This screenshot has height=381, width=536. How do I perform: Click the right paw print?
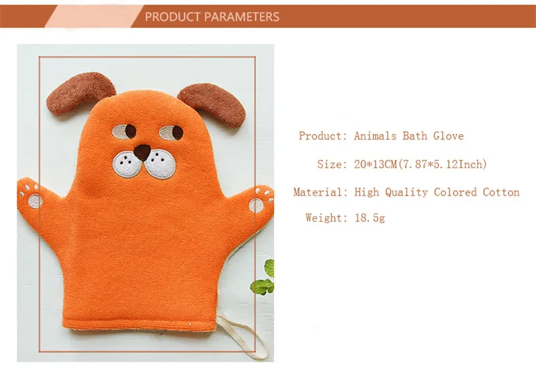tap(261, 200)
